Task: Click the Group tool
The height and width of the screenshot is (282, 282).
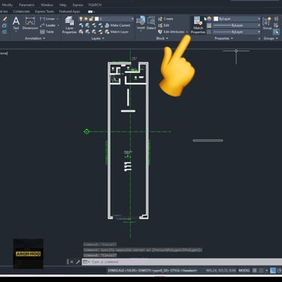Action: 267,23
